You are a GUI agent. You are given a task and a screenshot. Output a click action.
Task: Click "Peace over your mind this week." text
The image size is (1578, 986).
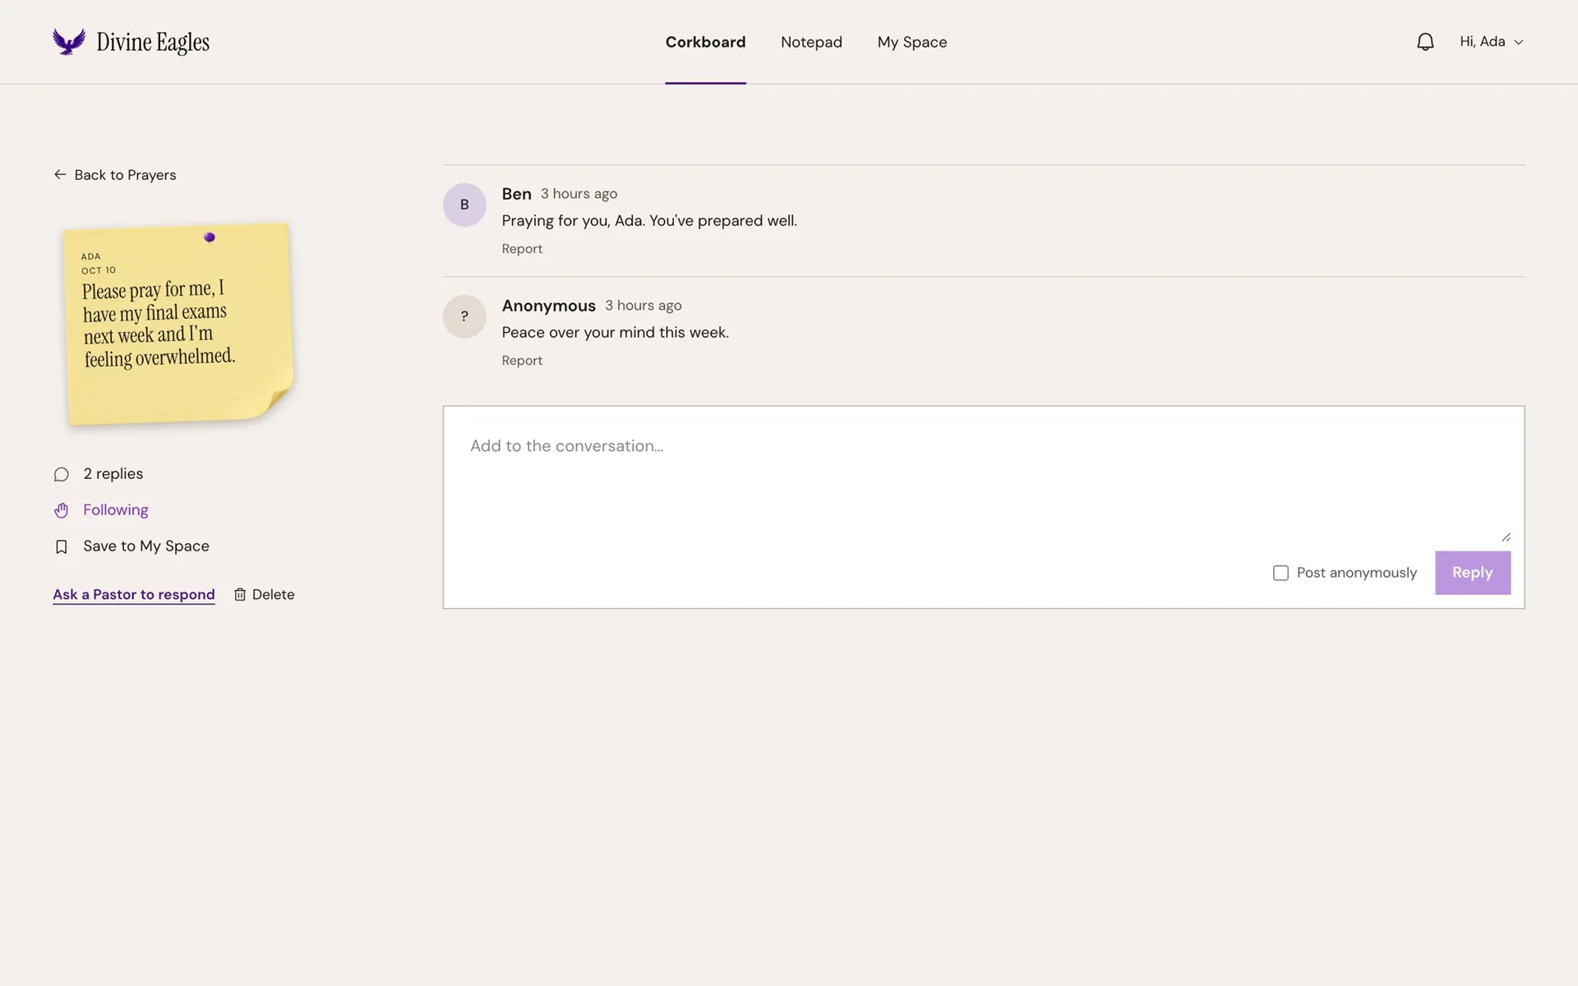coord(615,333)
